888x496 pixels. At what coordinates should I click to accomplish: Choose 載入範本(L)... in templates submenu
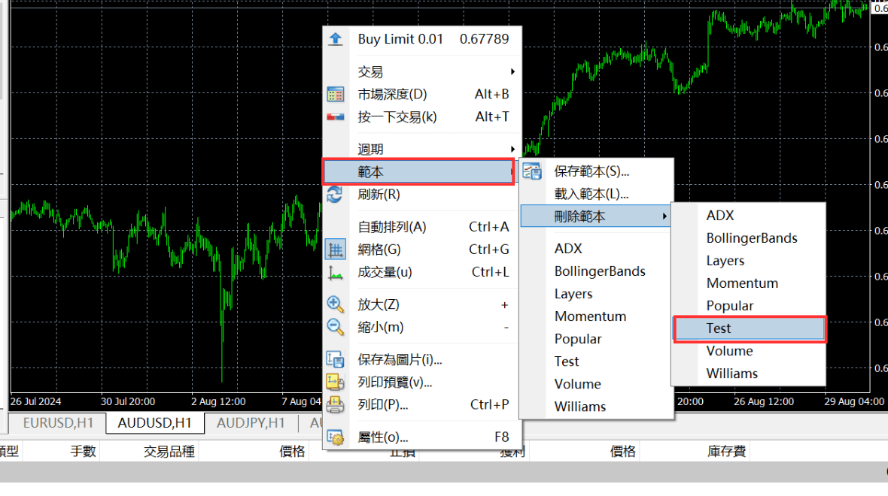pyautogui.click(x=596, y=194)
